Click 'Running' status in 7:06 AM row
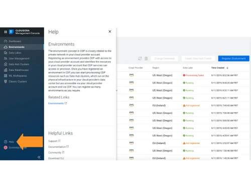The image size is (251, 188). tap(190, 113)
